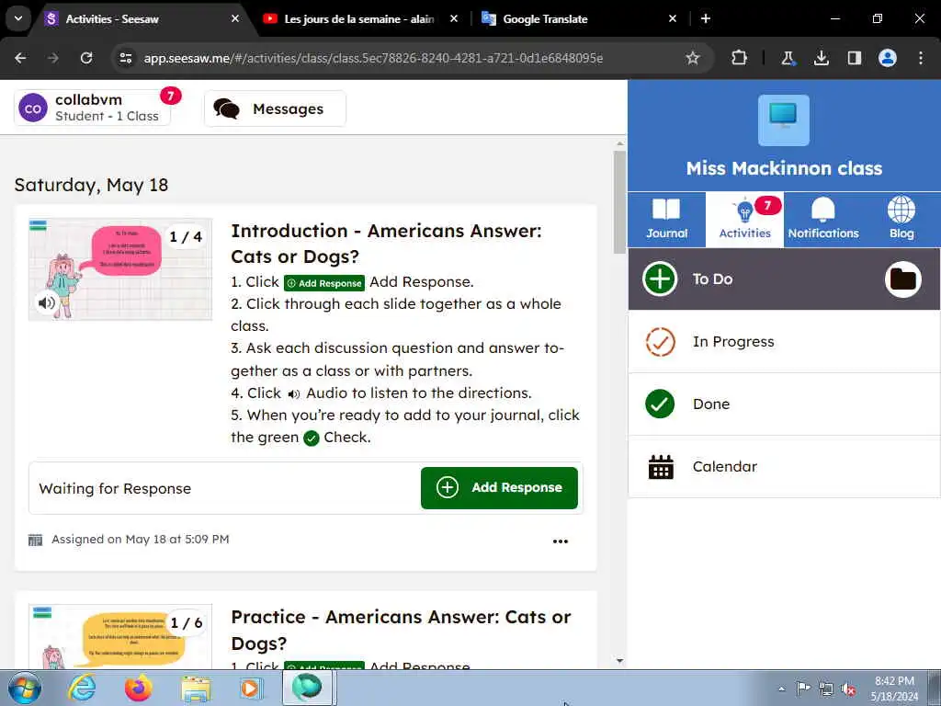
Task: Open the collabvm student profile menu
Action: tap(93, 108)
